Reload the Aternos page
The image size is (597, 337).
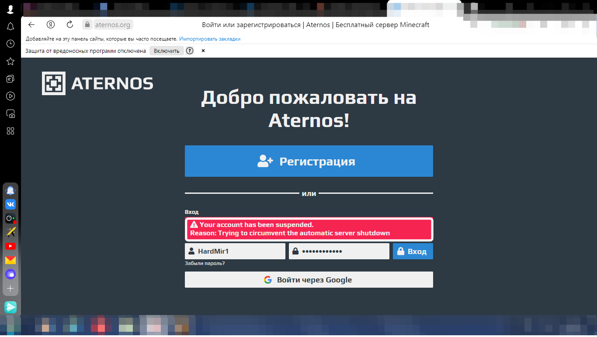coord(70,25)
